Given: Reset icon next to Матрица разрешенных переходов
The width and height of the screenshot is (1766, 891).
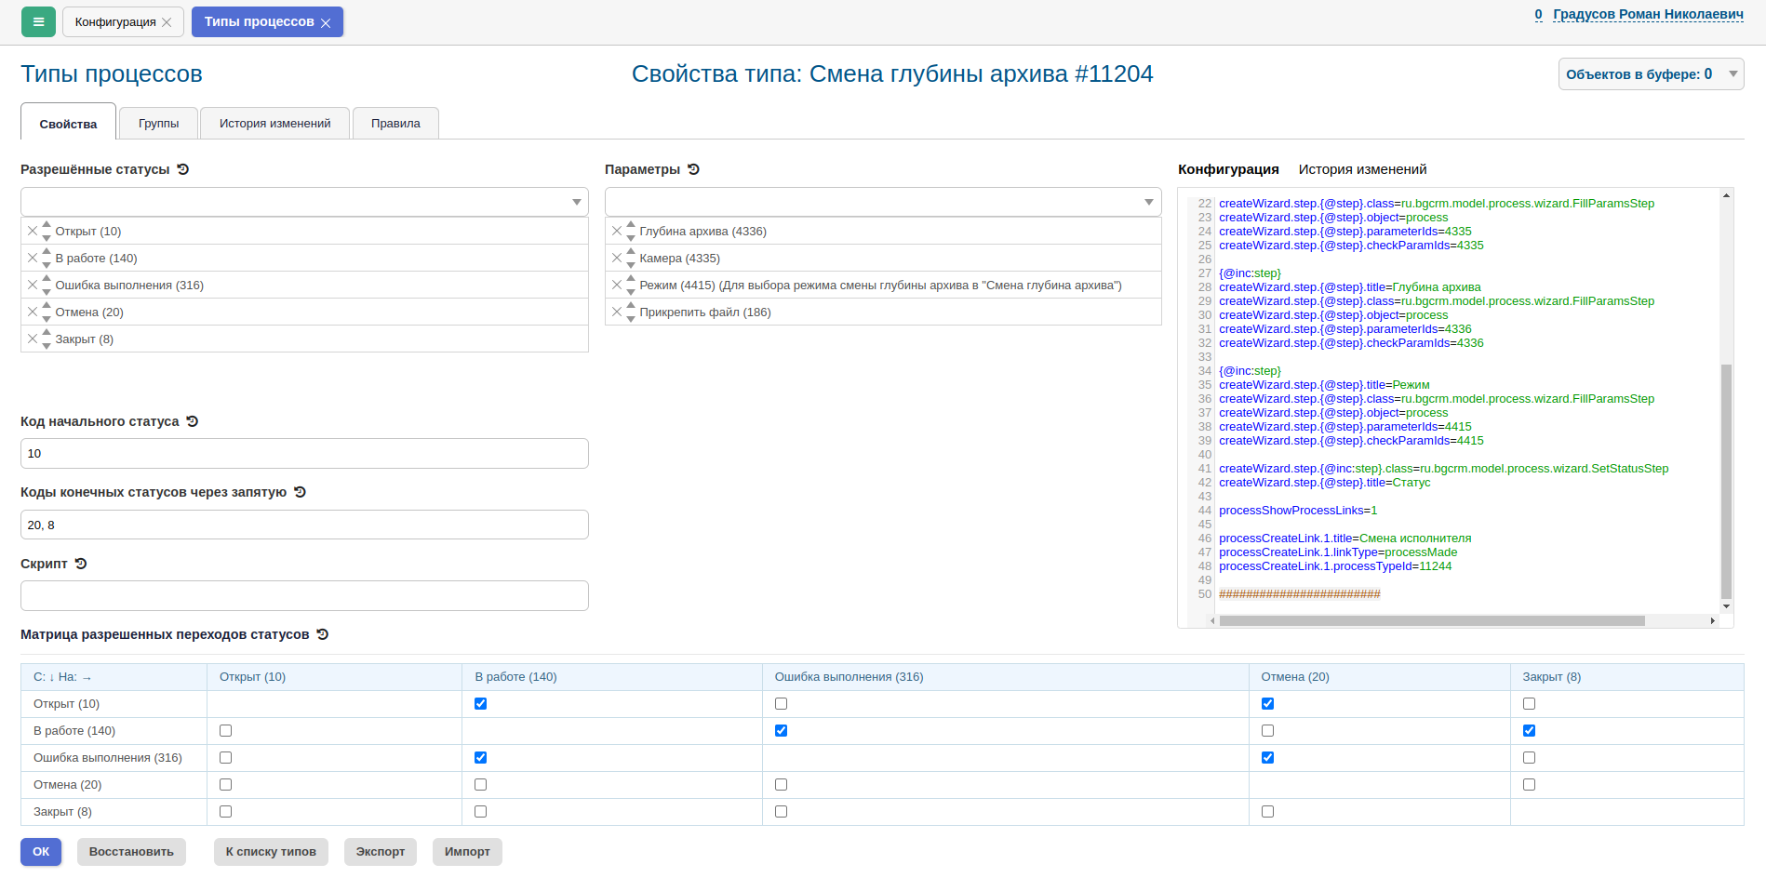Looking at the screenshot, I should pyautogui.click(x=323, y=634).
